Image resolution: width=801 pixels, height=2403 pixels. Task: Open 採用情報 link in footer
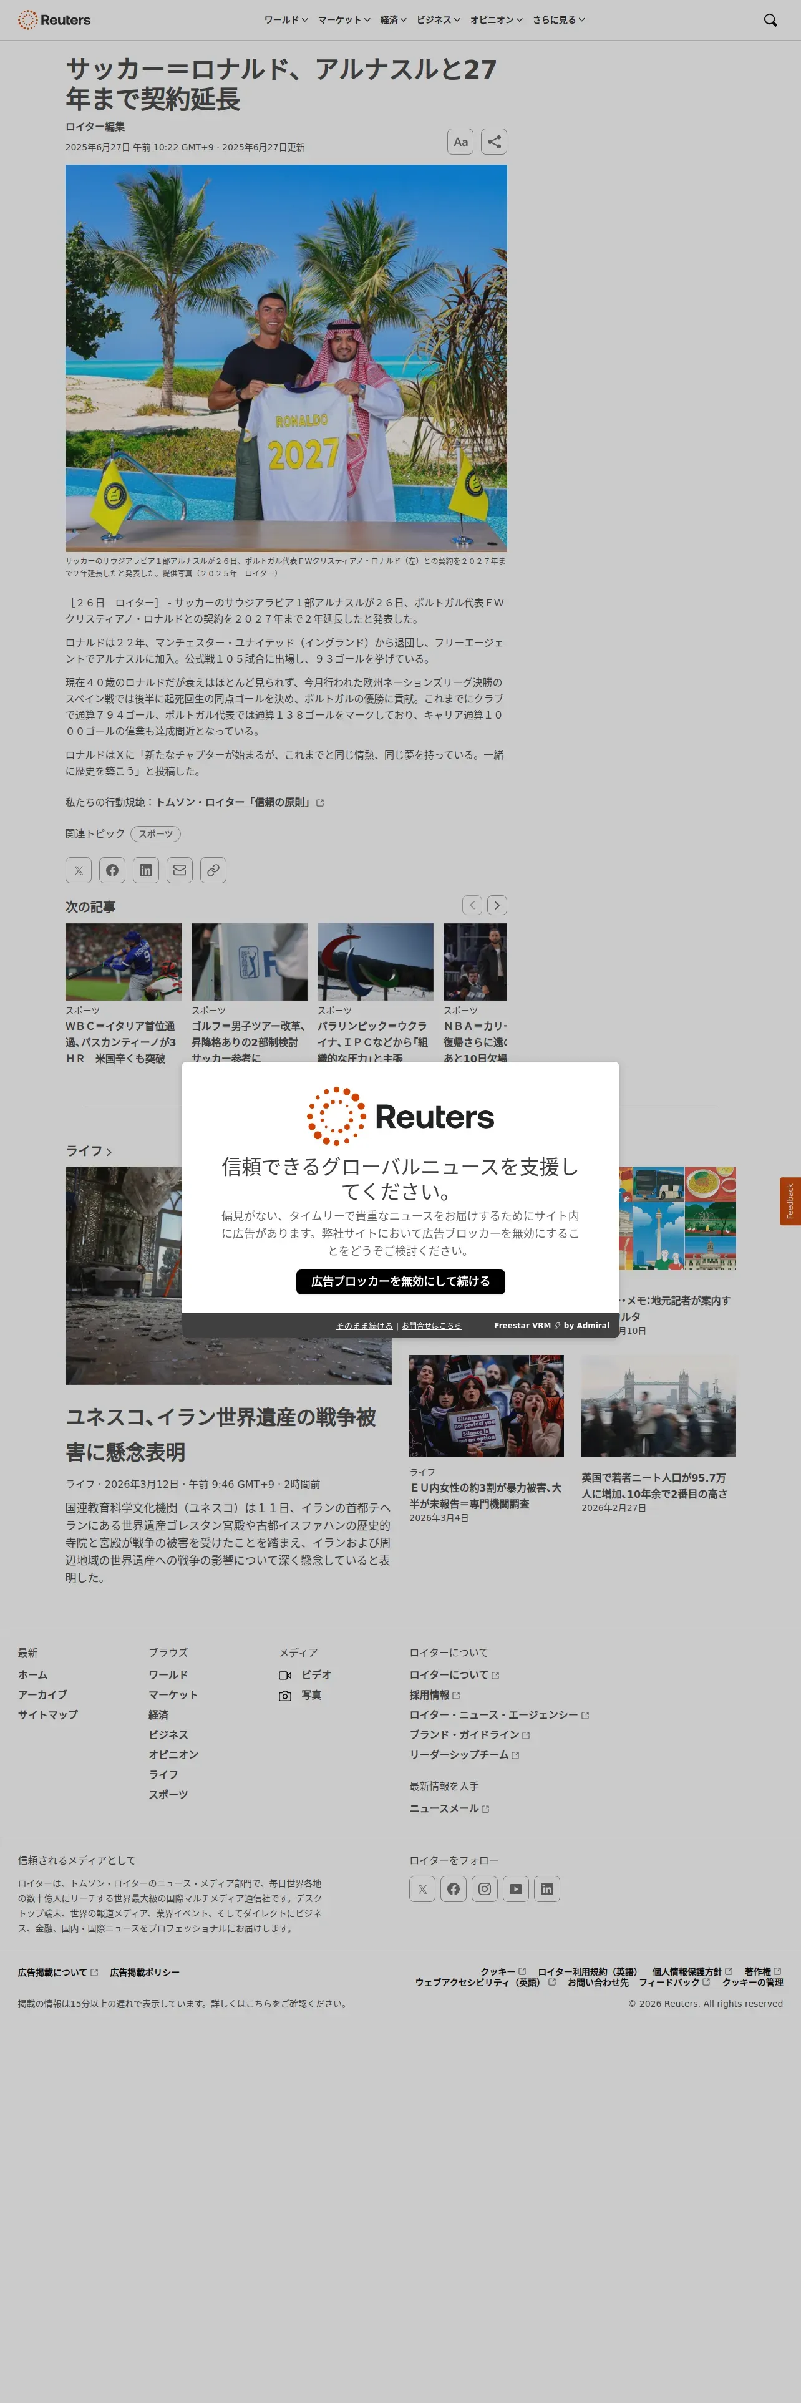point(435,1695)
